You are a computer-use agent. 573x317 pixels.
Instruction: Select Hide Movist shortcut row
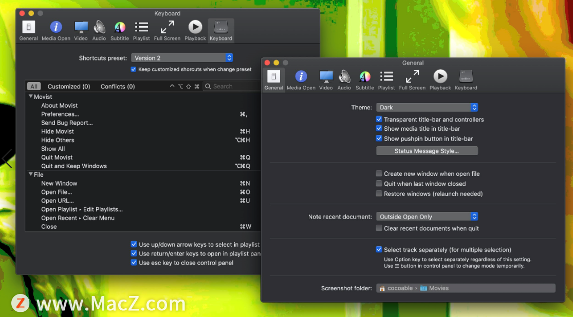pyautogui.click(x=143, y=131)
